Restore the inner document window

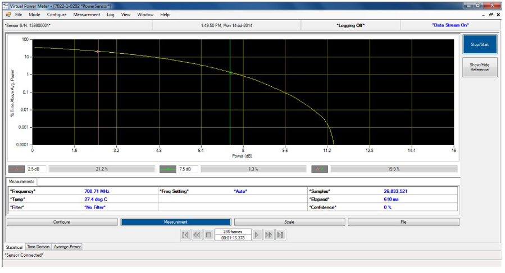[x=491, y=15]
